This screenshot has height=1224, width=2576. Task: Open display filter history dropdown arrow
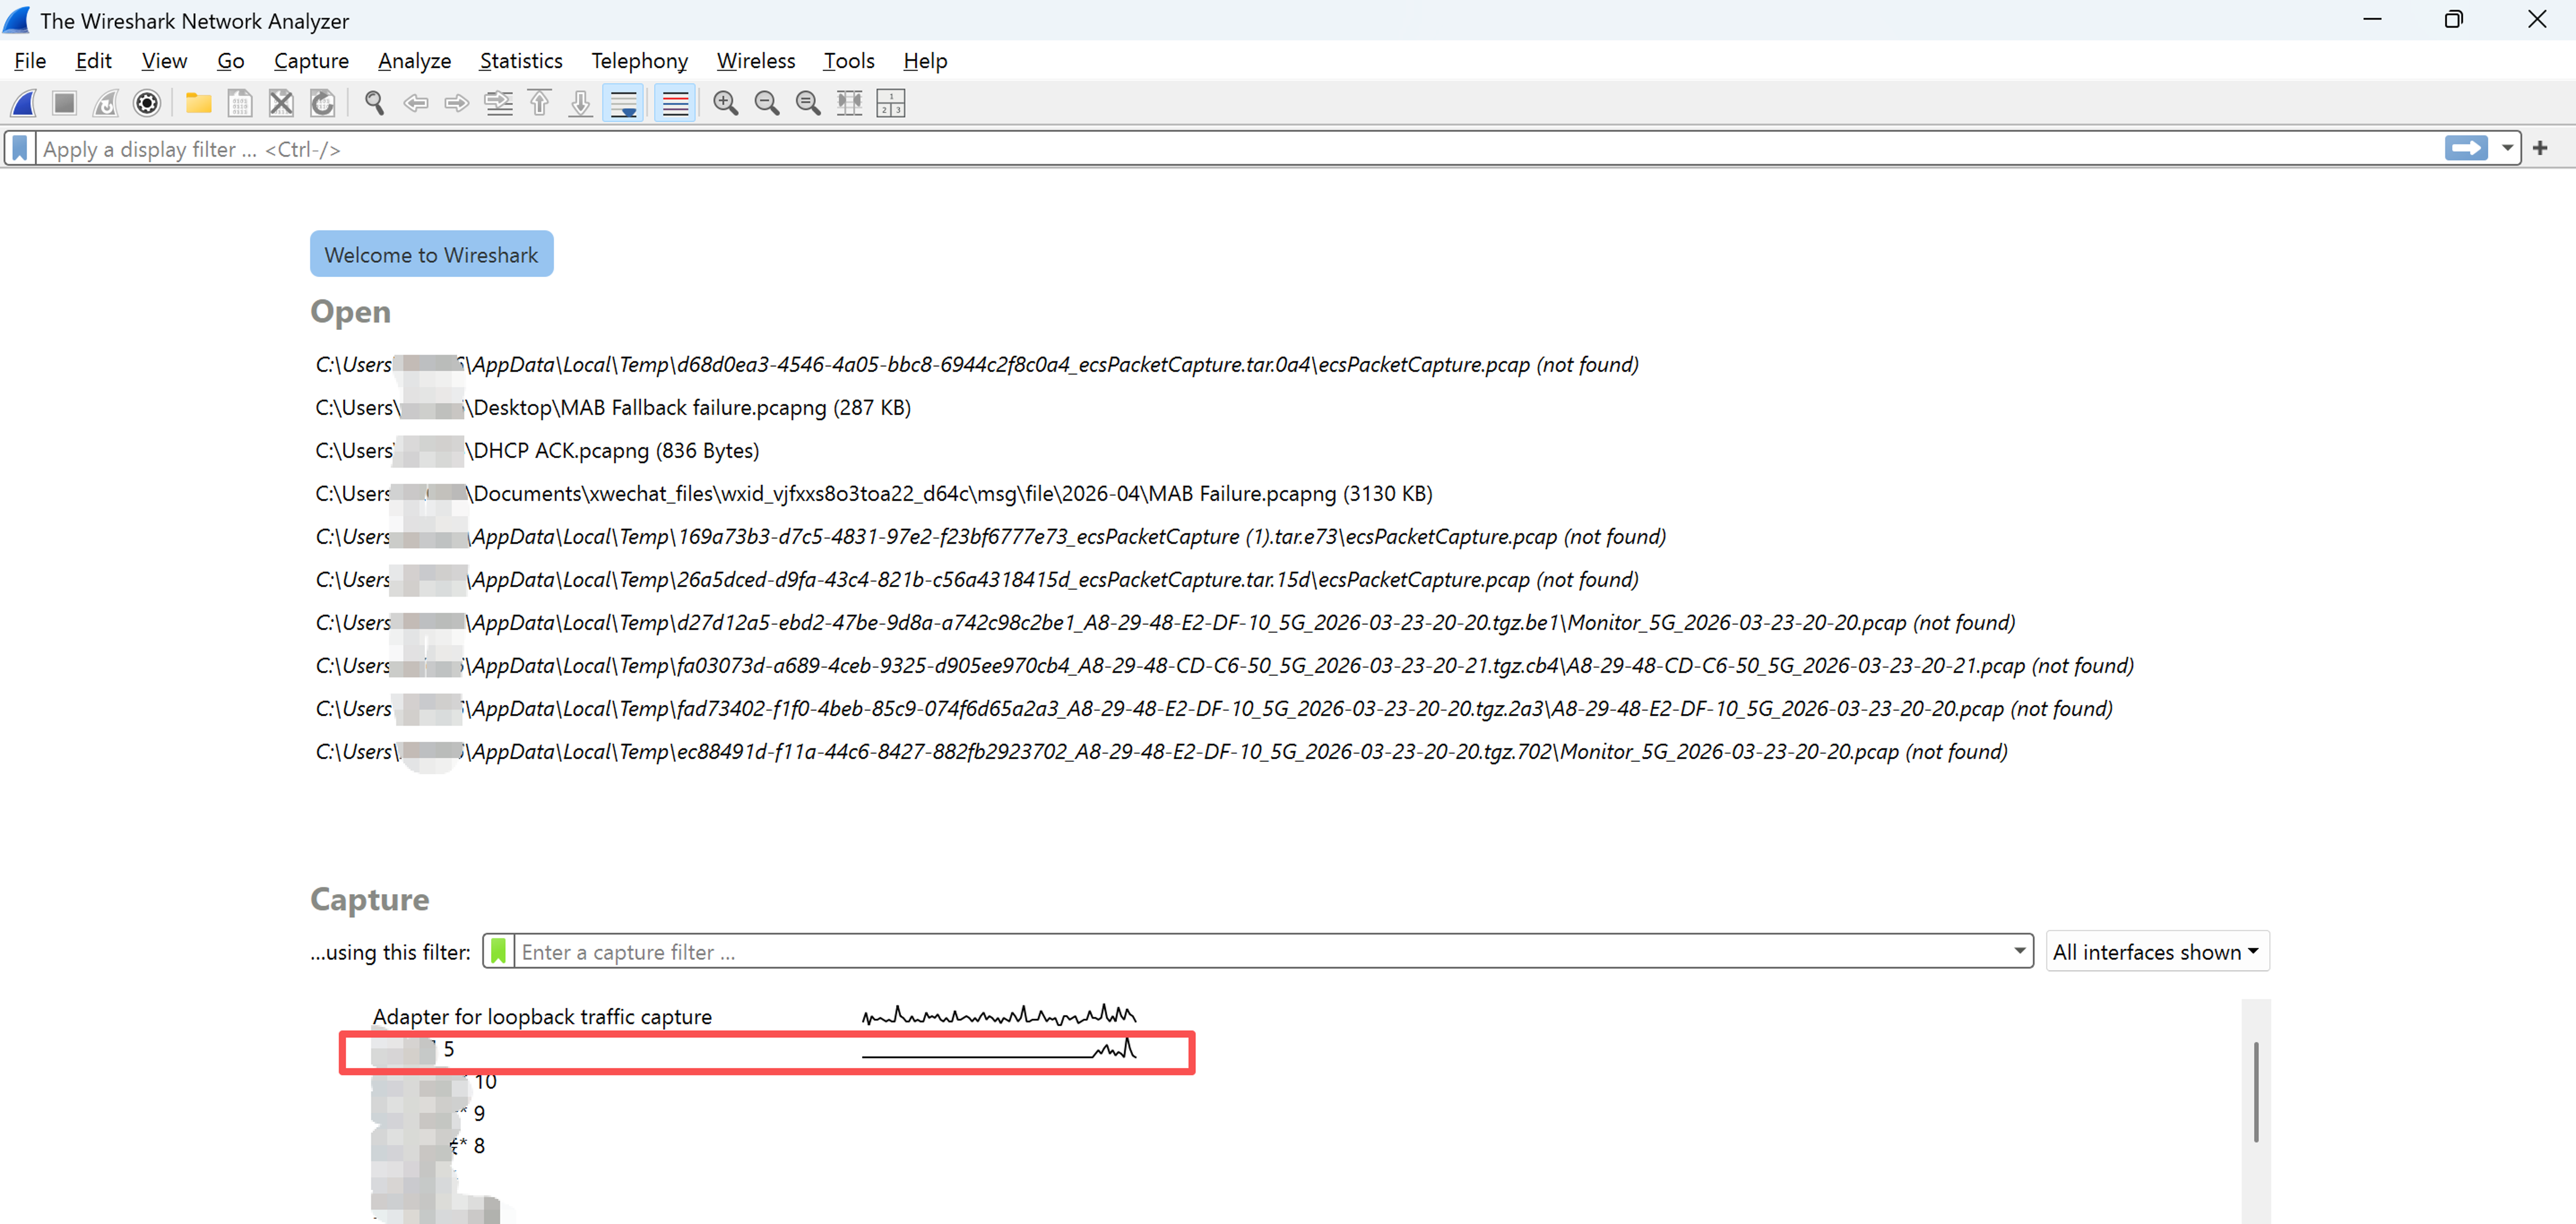click(2507, 149)
